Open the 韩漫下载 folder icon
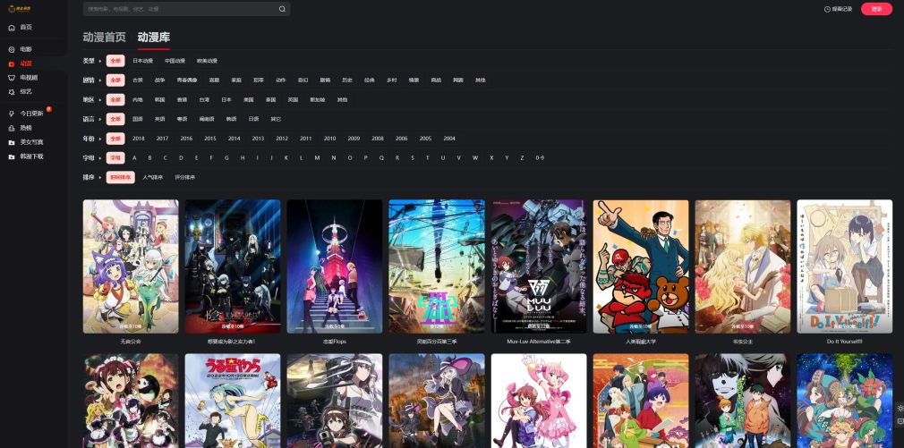This screenshot has height=448, width=904. [12, 156]
